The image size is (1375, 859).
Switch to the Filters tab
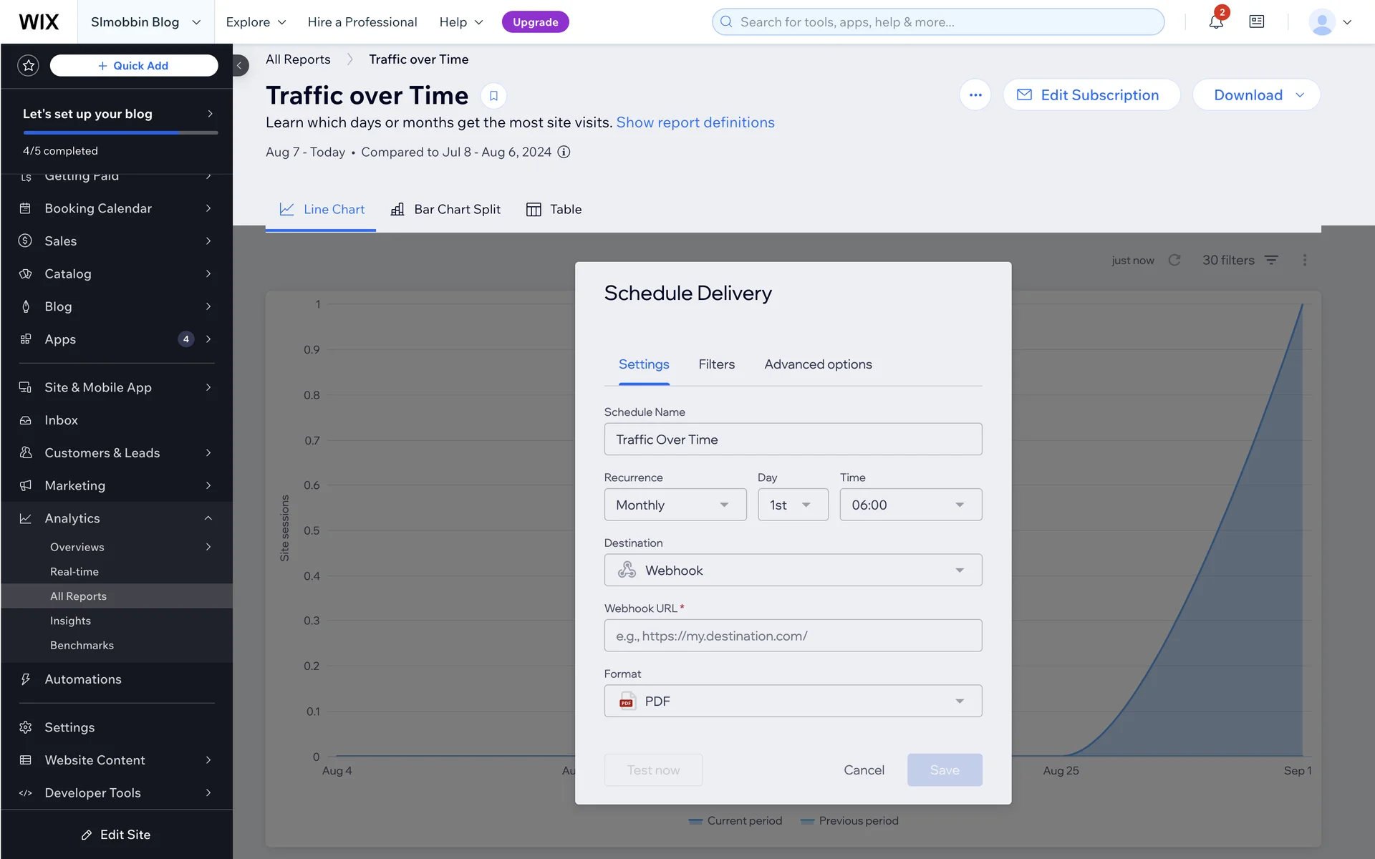click(x=716, y=364)
